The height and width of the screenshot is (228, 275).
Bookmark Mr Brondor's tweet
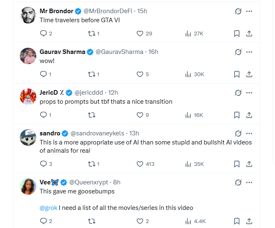coord(237,34)
